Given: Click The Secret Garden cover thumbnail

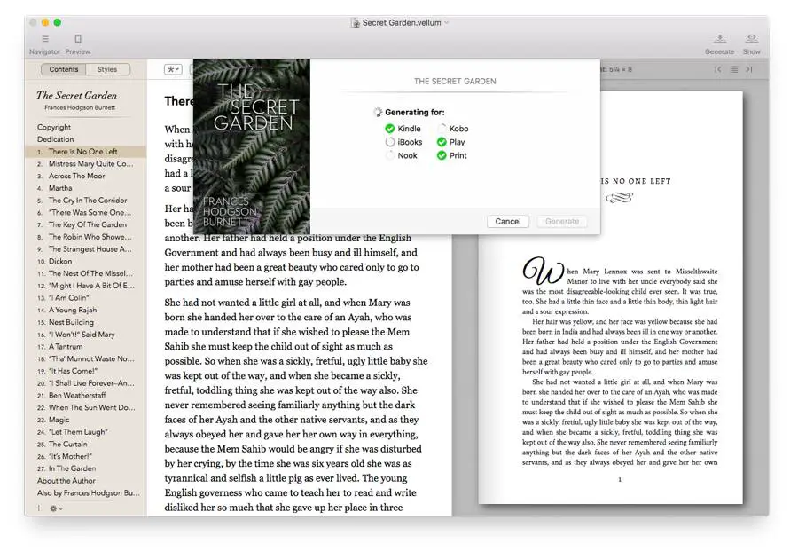Looking at the screenshot, I should pos(252,146).
